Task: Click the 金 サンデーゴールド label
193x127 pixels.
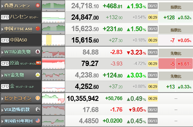Action: pyautogui.click(x=22, y=86)
